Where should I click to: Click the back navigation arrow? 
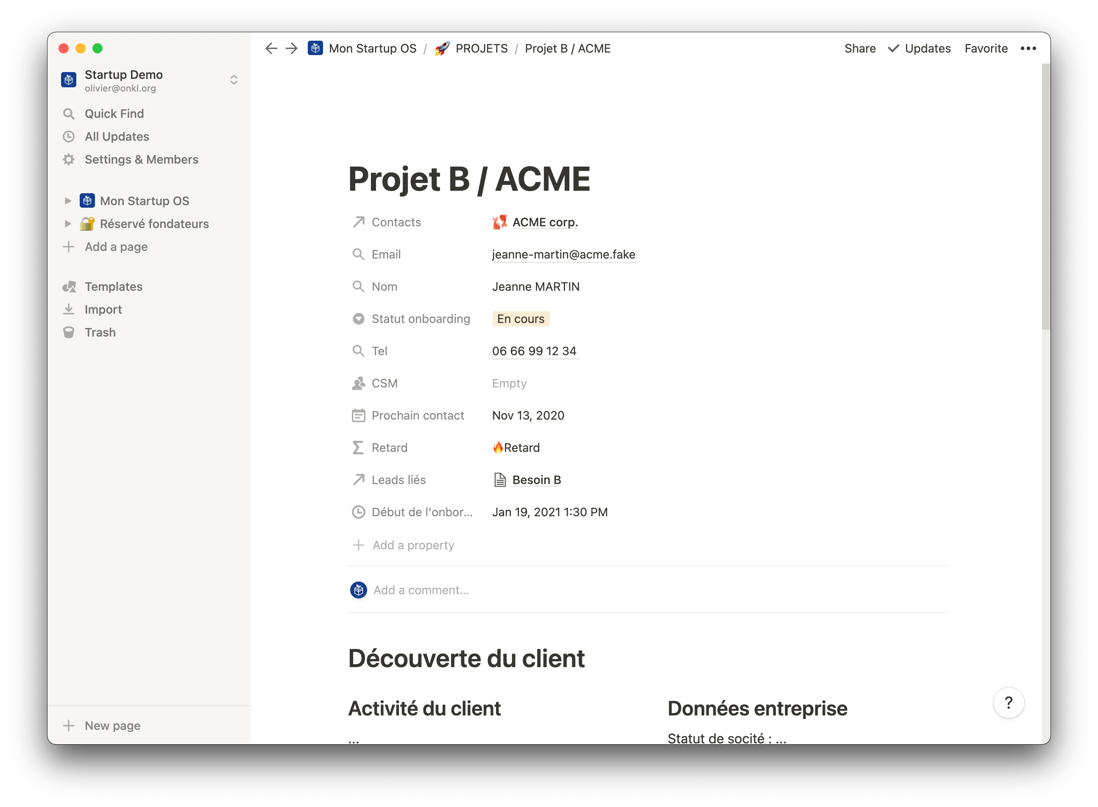click(271, 48)
